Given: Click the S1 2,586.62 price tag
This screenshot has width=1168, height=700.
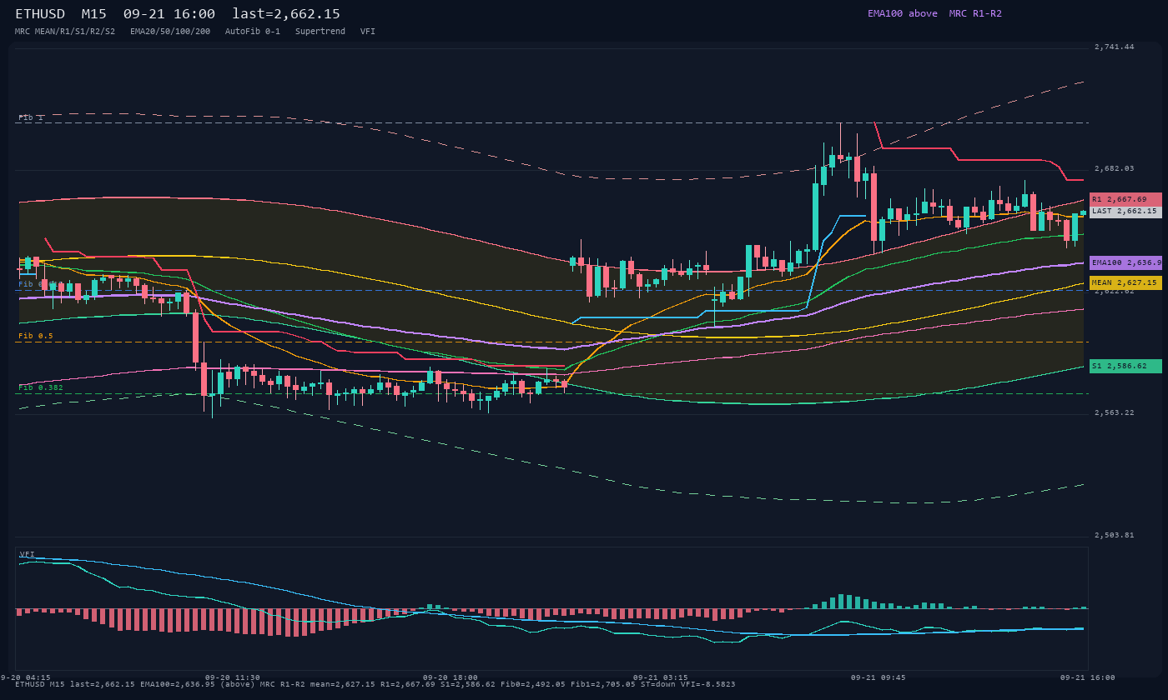Looking at the screenshot, I should click(1125, 366).
